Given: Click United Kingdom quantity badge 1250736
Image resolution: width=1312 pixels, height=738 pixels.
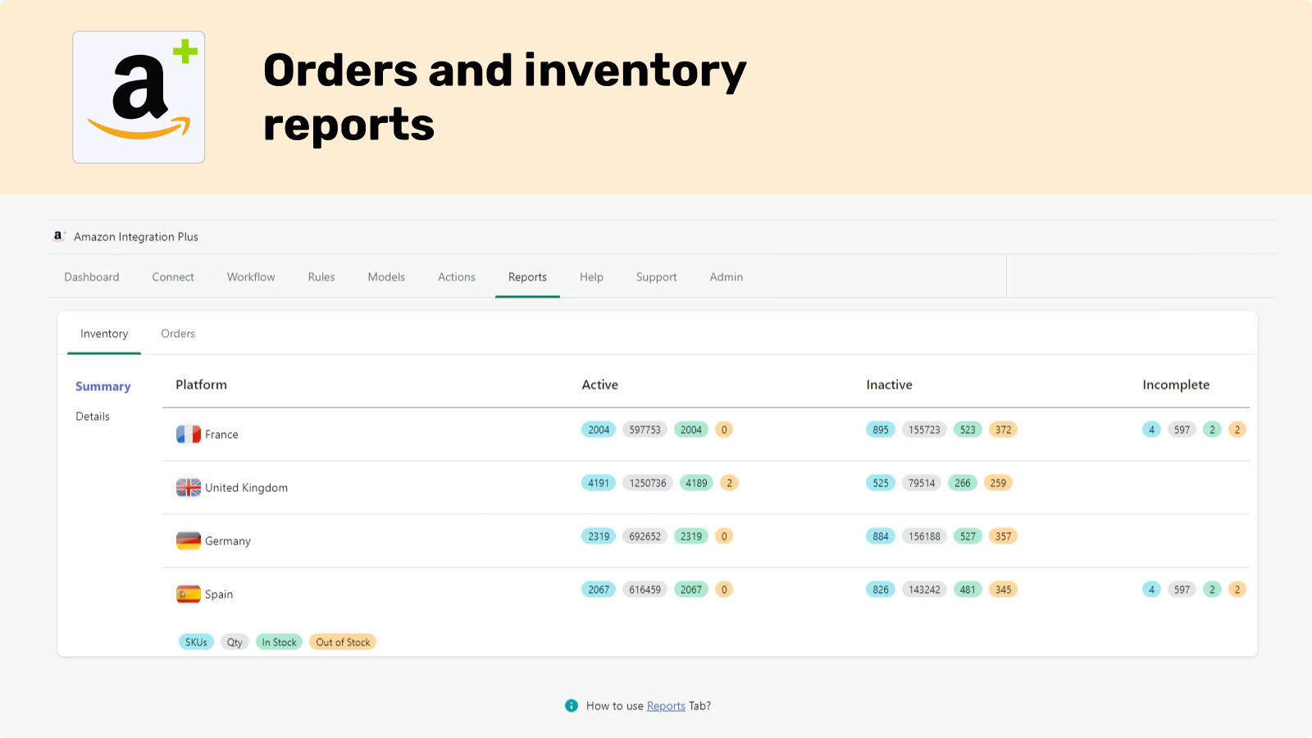Looking at the screenshot, I should (x=648, y=483).
